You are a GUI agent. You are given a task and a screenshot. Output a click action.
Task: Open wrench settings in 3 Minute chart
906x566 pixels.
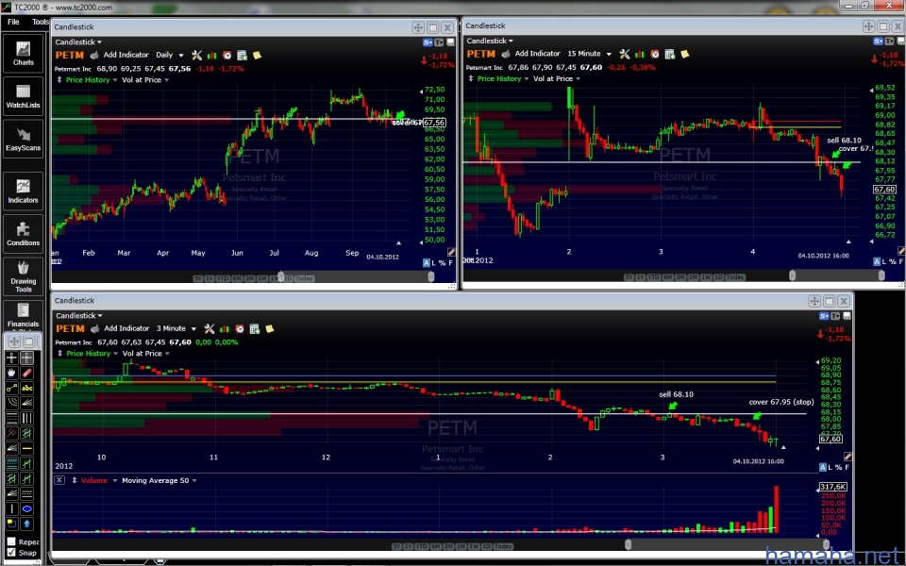point(210,328)
